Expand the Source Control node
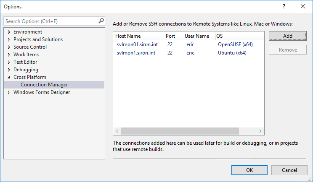Image resolution: width=313 pixels, height=182 pixels. (x=9, y=47)
